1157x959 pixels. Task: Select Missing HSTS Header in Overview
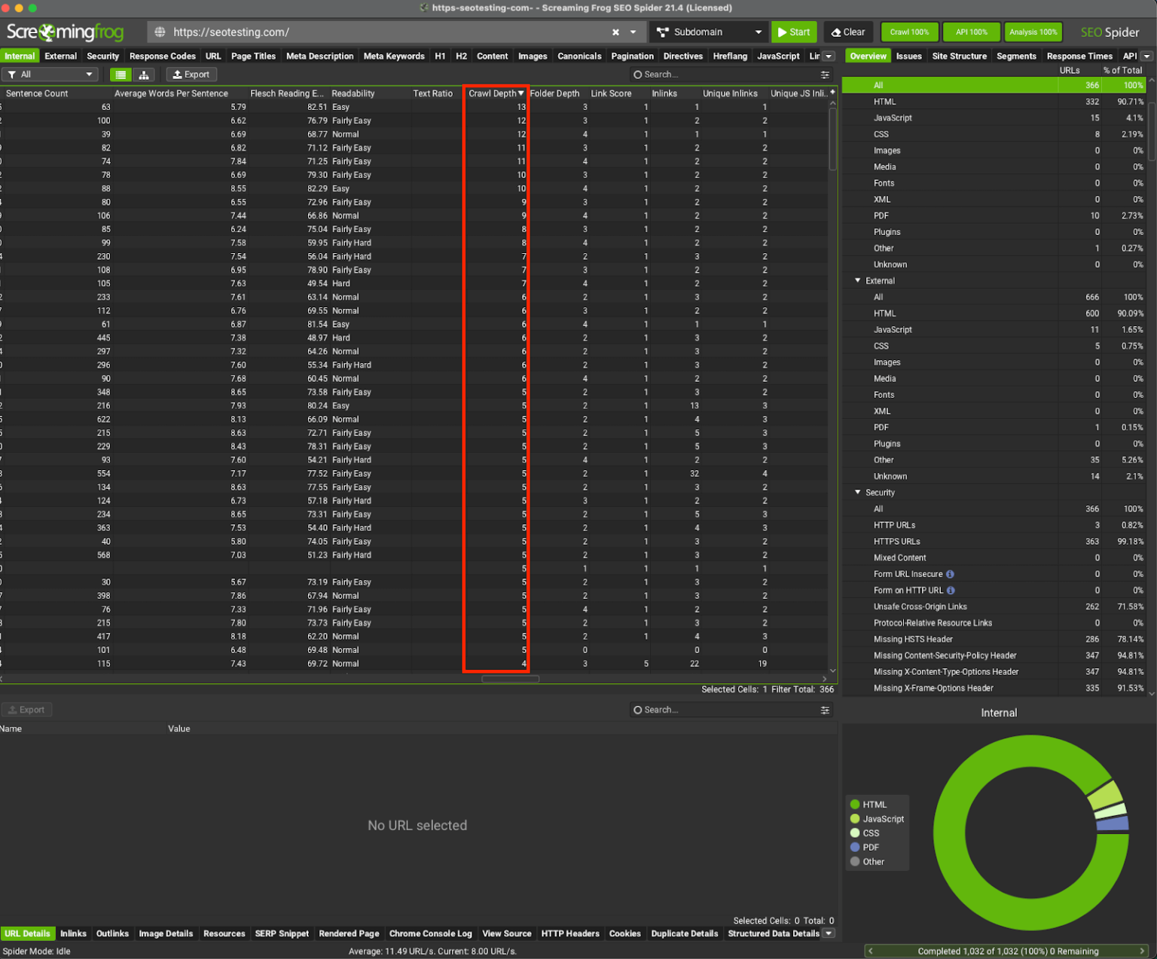[912, 639]
